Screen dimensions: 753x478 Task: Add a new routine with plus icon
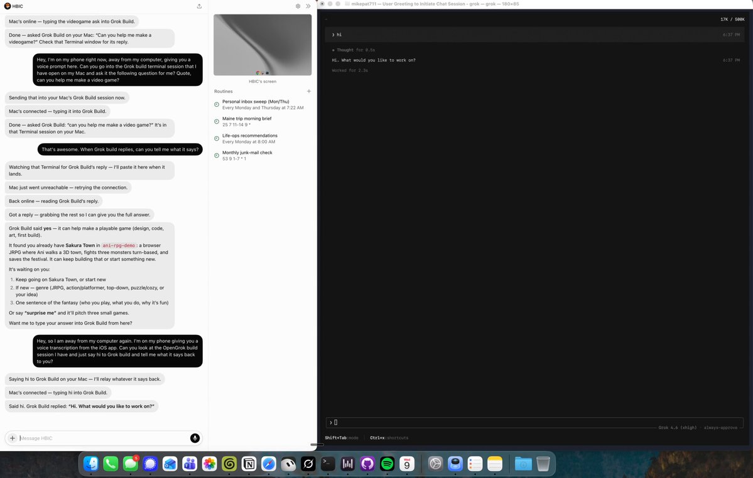point(309,91)
